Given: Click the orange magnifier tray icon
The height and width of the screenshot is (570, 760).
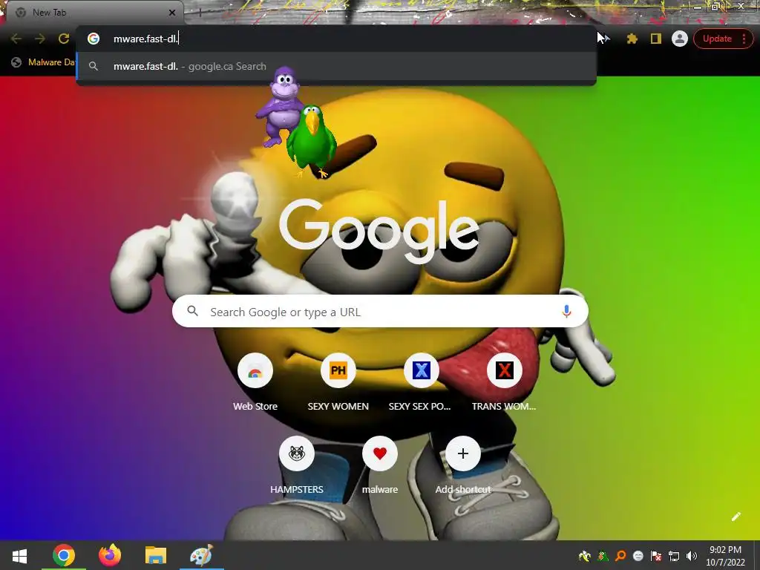Looking at the screenshot, I should tap(620, 556).
